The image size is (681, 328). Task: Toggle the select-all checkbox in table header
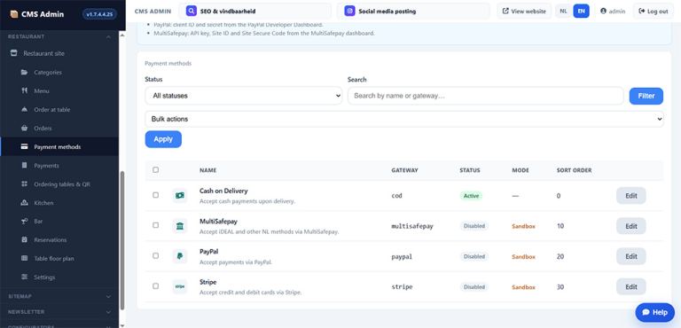coord(155,170)
